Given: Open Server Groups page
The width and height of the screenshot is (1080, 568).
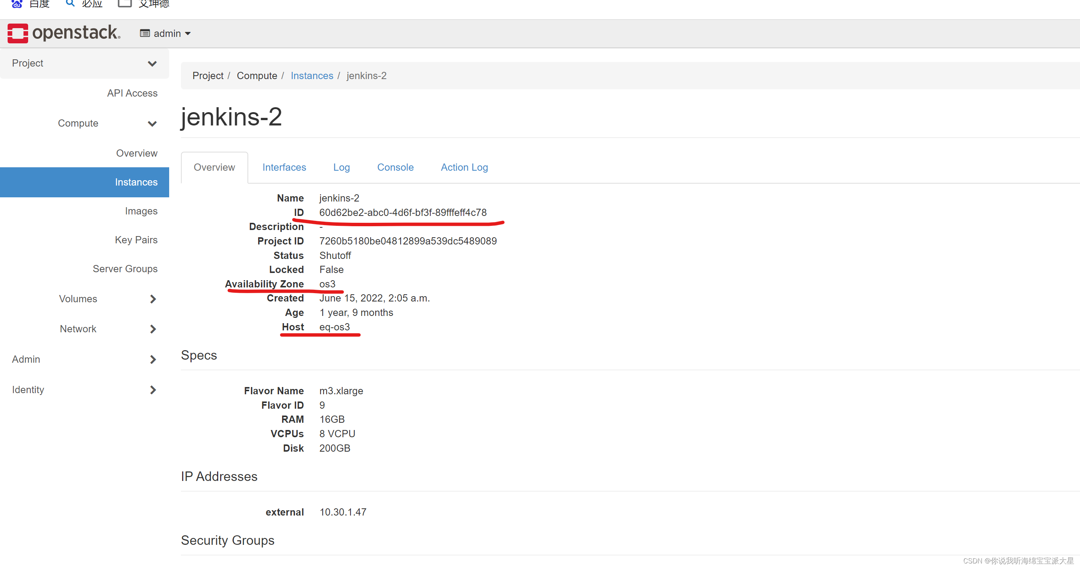Looking at the screenshot, I should 125,269.
